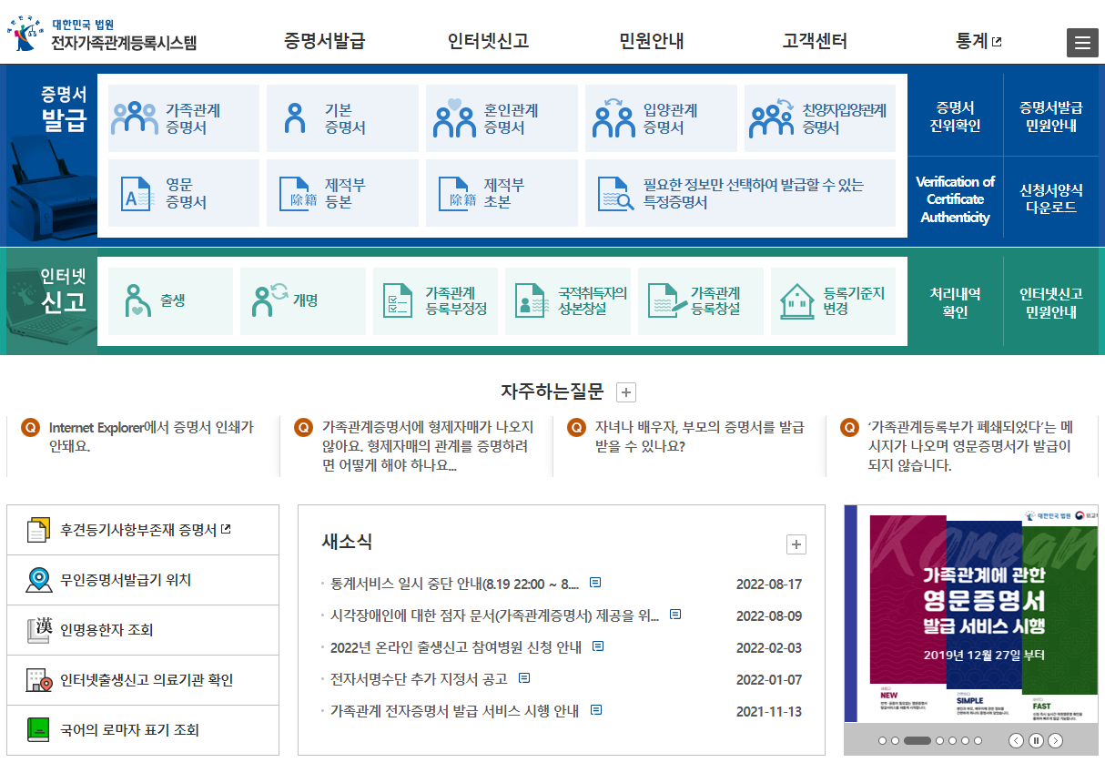The height and width of the screenshot is (783, 1105).
Task: Open FAQ 자녀나 배우자, 부모의 증명서를 발급
Action: (x=700, y=437)
